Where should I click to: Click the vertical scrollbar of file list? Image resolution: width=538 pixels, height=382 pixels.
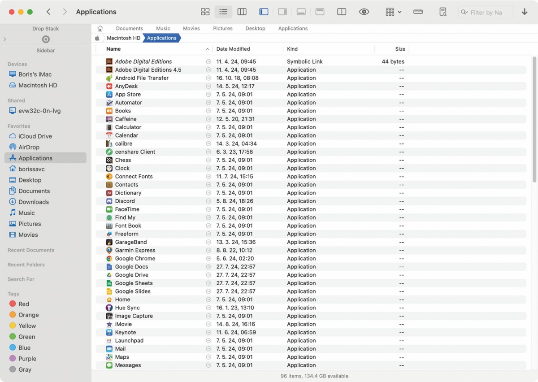point(534,119)
